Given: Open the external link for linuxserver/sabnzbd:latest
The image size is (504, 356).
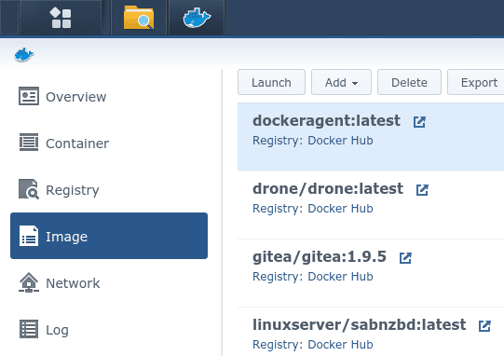Looking at the screenshot, I should [484, 326].
